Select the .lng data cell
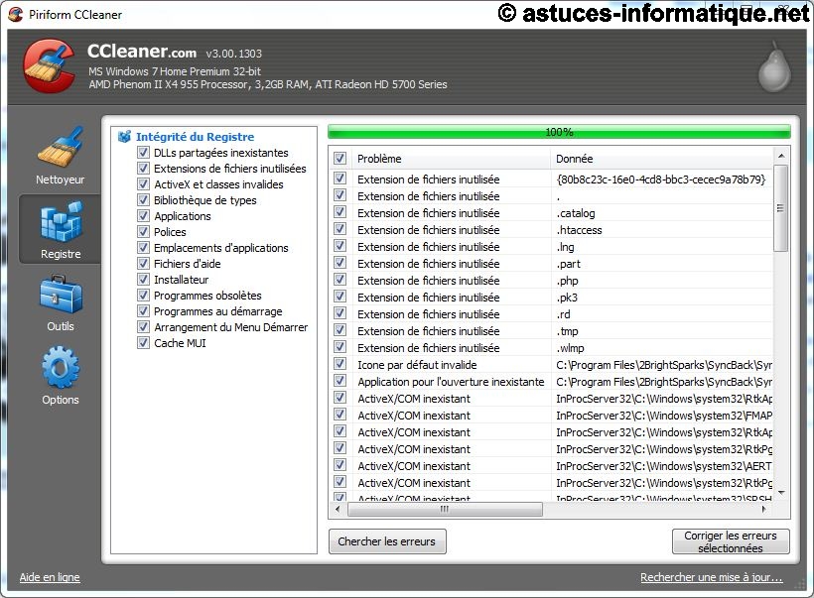Screen dimensions: 814x598 (x=566, y=247)
